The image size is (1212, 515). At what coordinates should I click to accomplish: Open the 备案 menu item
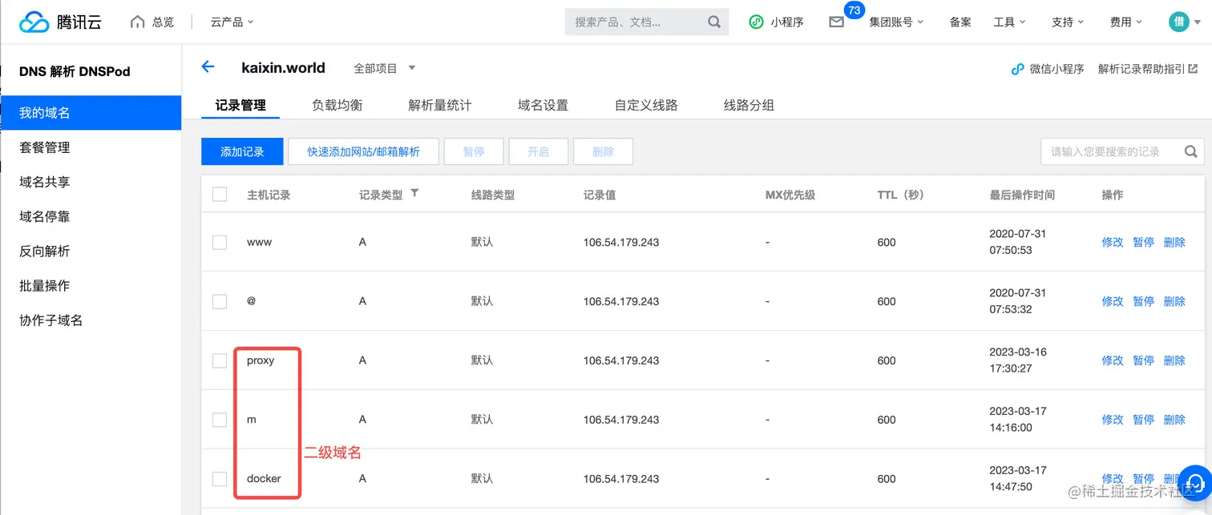(960, 22)
